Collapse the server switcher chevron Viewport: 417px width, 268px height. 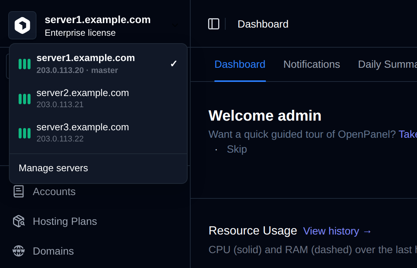pos(175,25)
